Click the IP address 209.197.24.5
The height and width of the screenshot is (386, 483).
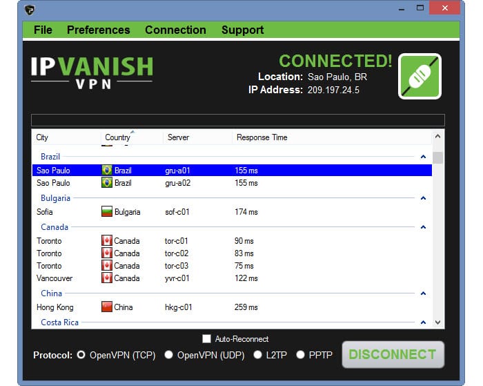[333, 90]
